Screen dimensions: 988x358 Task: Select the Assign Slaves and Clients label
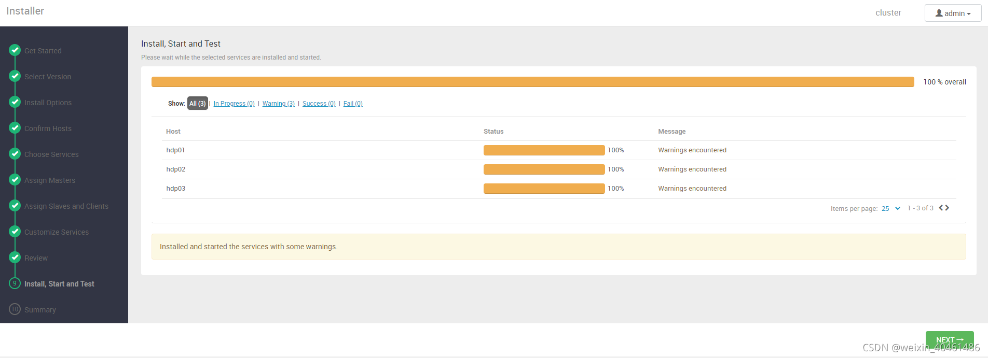(66, 206)
